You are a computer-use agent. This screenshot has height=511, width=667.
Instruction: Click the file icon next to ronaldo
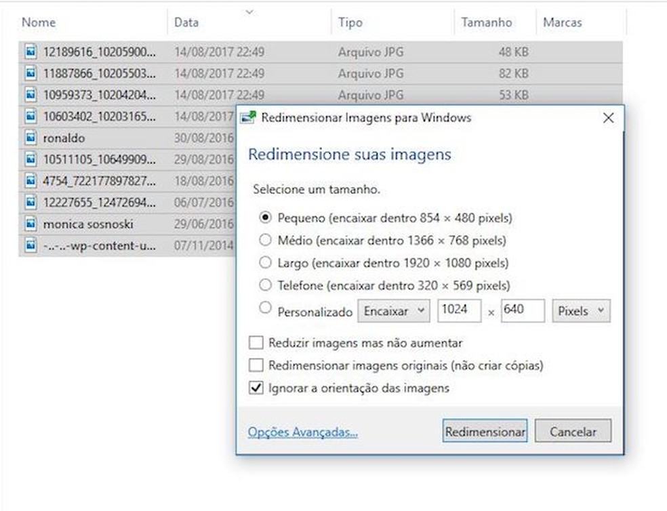[x=30, y=138]
